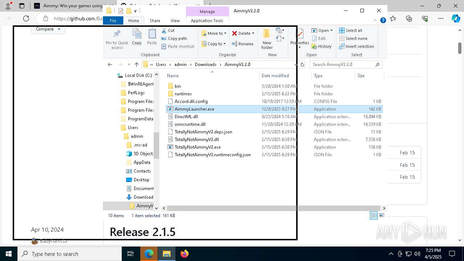
Task: Go back in File Explorer
Action: click(x=110, y=65)
